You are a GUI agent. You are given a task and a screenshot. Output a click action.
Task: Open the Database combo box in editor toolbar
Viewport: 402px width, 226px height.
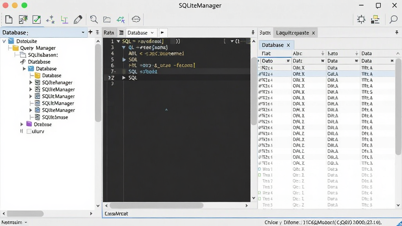(x=141, y=33)
